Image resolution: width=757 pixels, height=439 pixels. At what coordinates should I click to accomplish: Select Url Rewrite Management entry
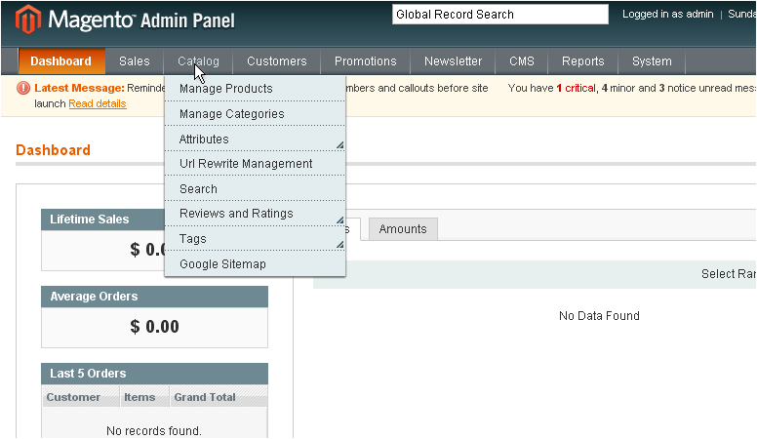tap(255, 164)
